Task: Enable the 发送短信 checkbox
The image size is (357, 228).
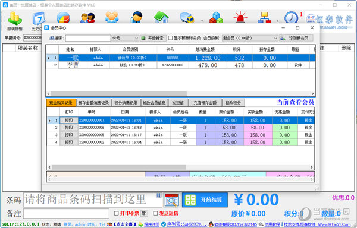Action: (155, 213)
